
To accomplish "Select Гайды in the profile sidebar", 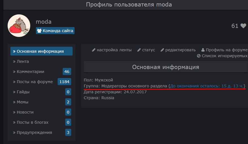I will [x=23, y=92].
